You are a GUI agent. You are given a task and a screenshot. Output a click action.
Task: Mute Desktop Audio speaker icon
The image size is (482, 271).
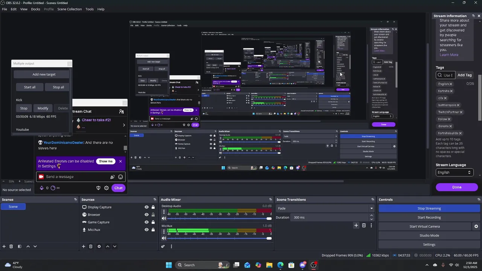point(164,218)
